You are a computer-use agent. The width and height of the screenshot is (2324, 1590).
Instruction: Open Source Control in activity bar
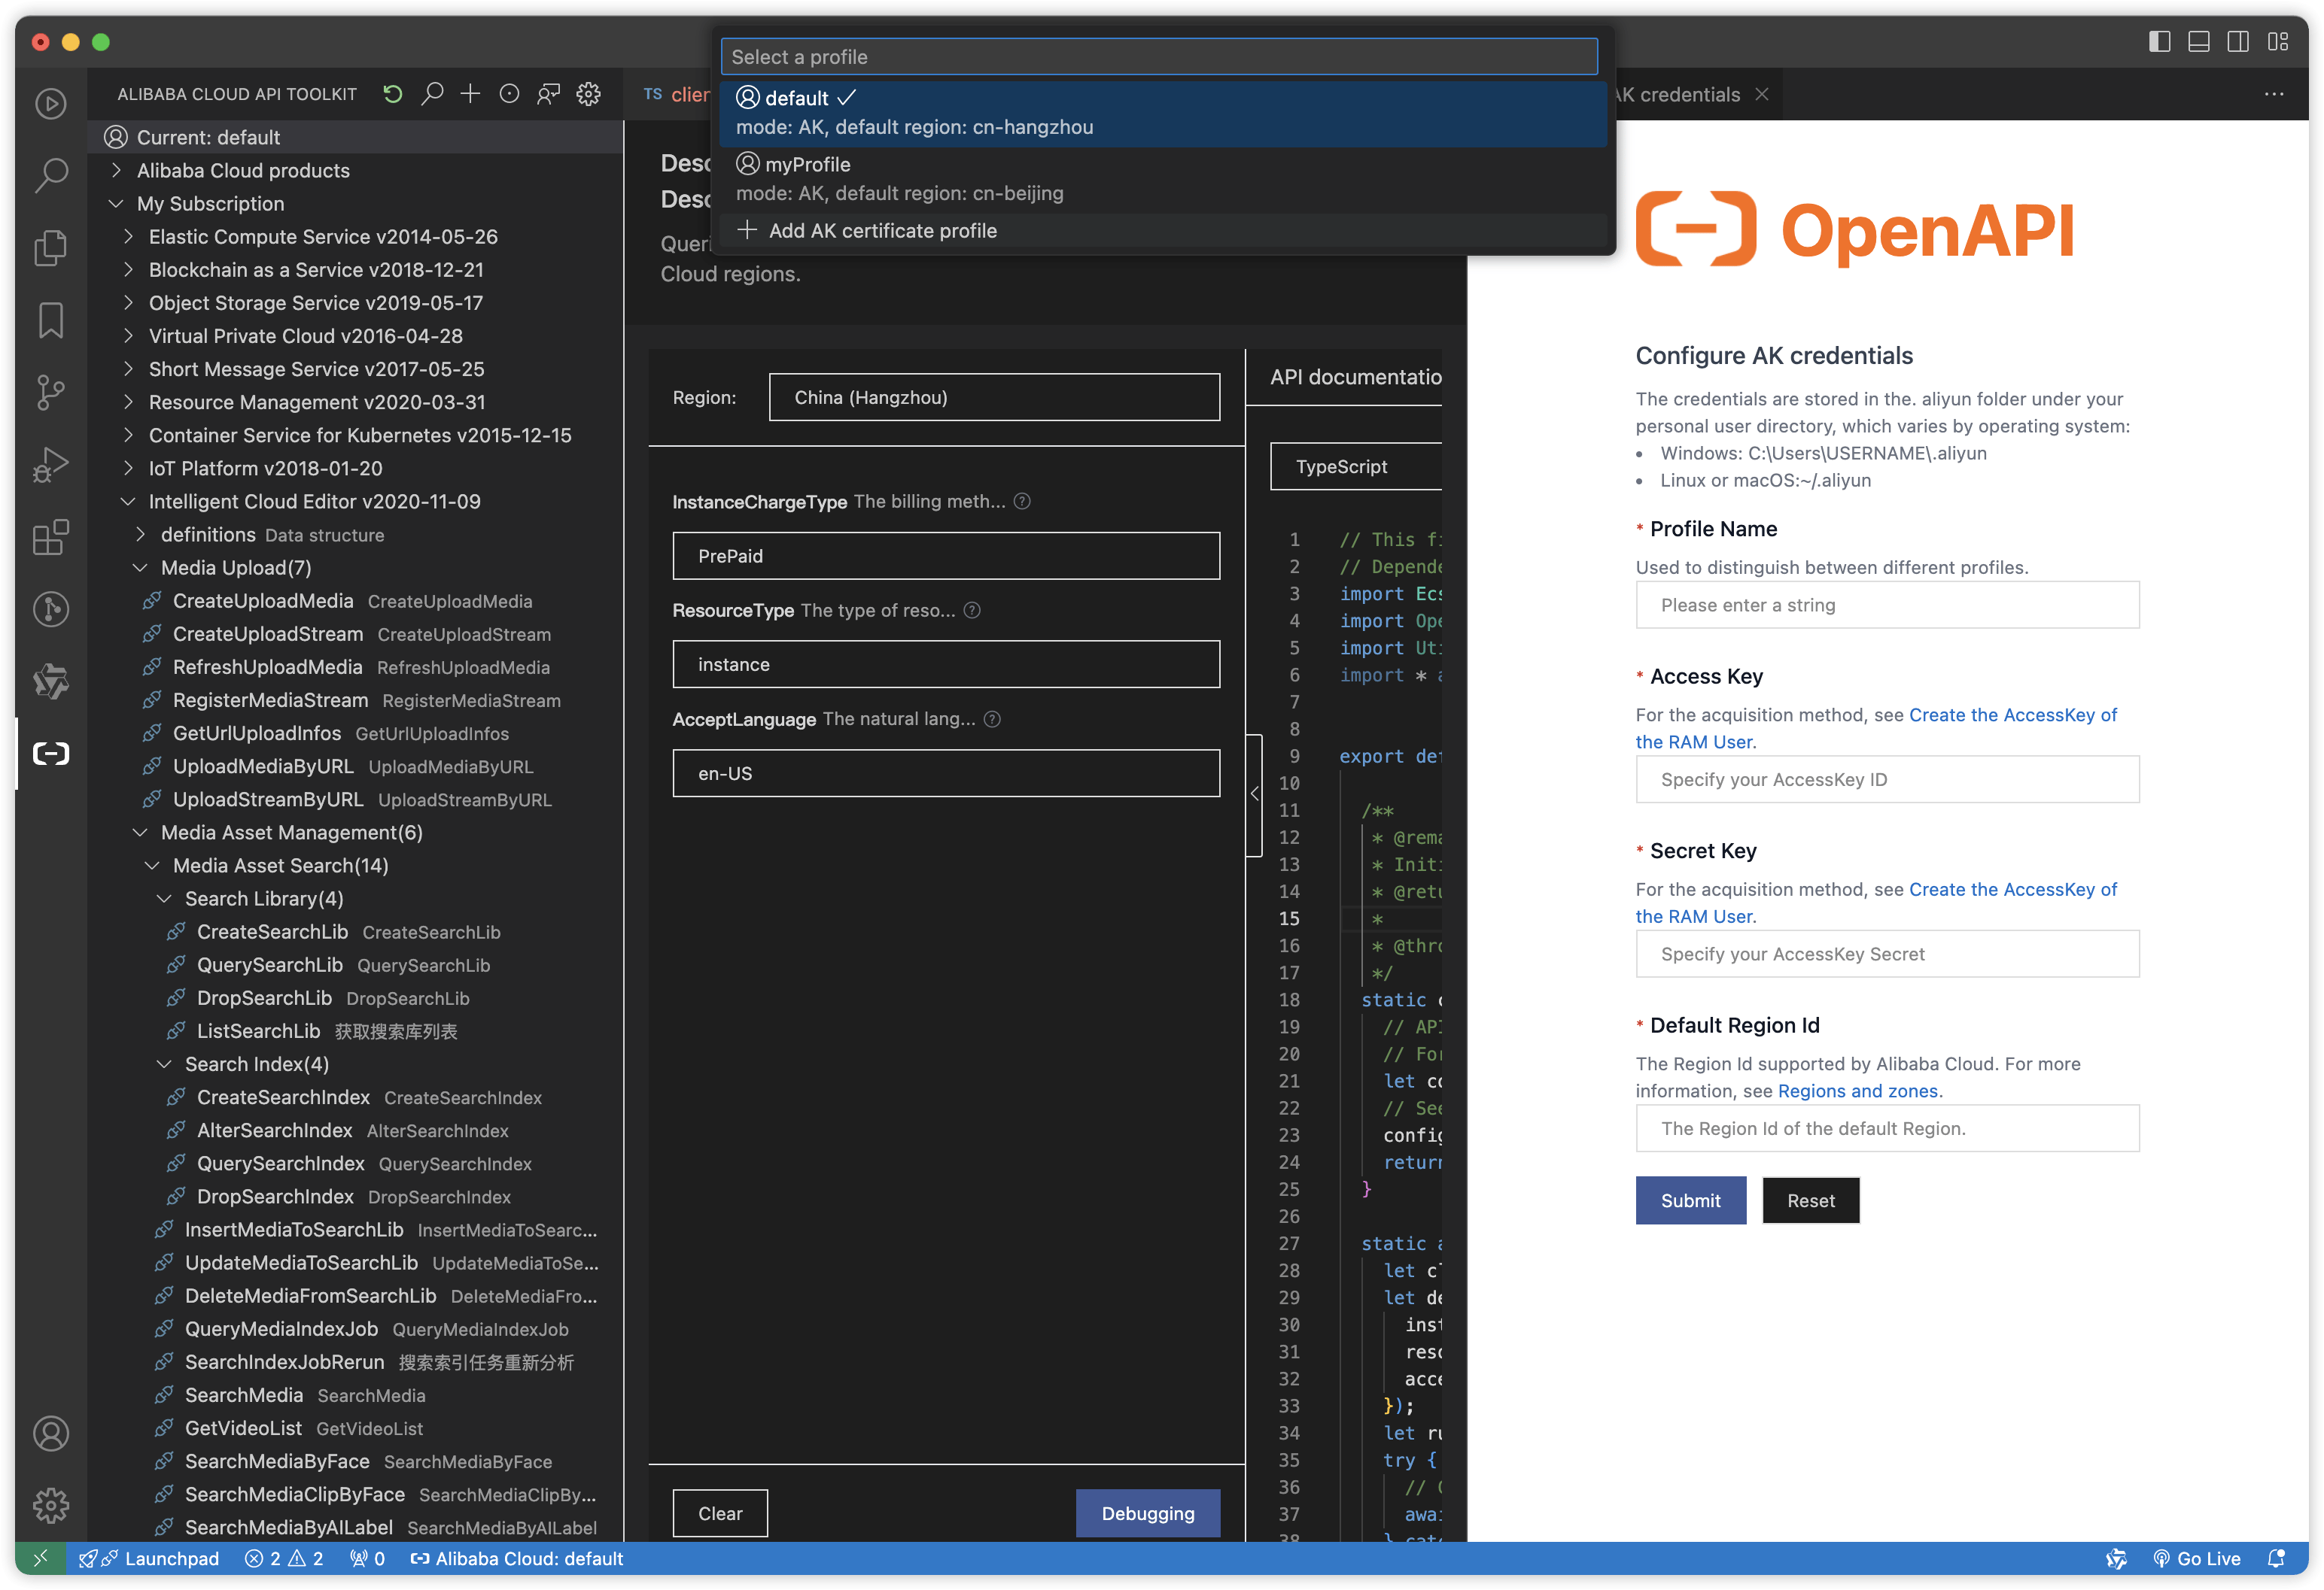(x=51, y=392)
